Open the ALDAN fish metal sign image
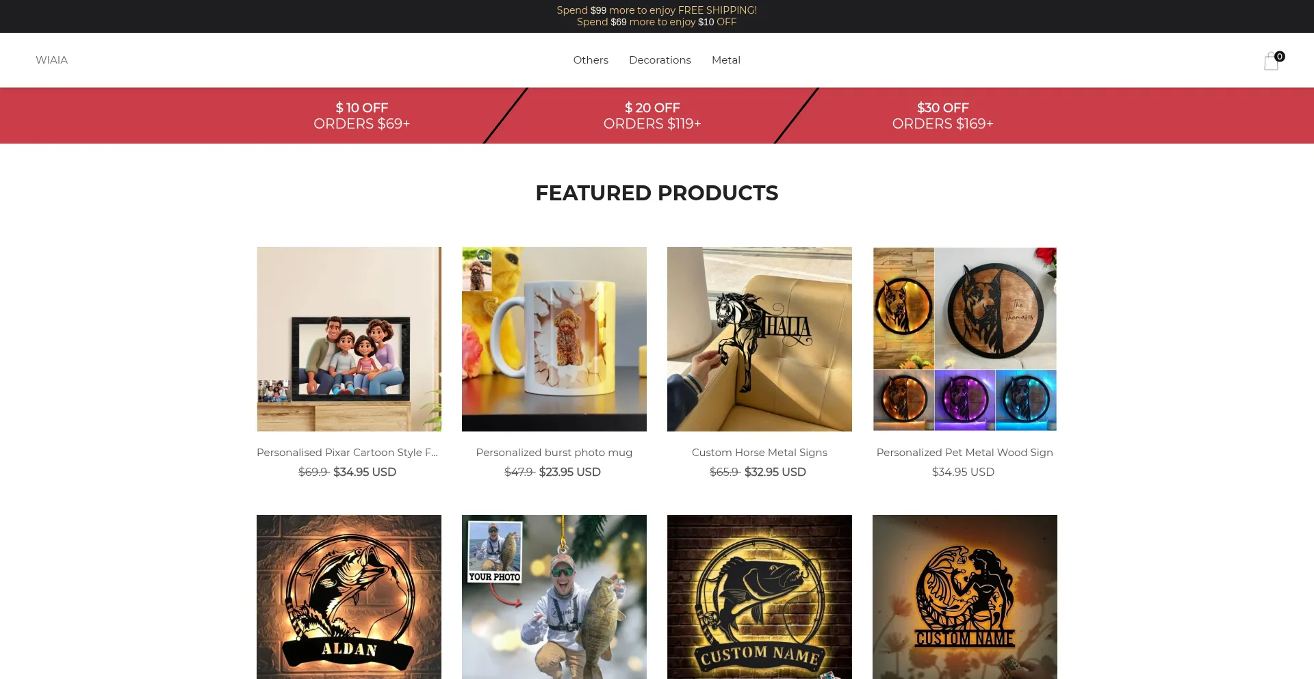Screen dimensions: 1314x679 [x=349, y=597]
